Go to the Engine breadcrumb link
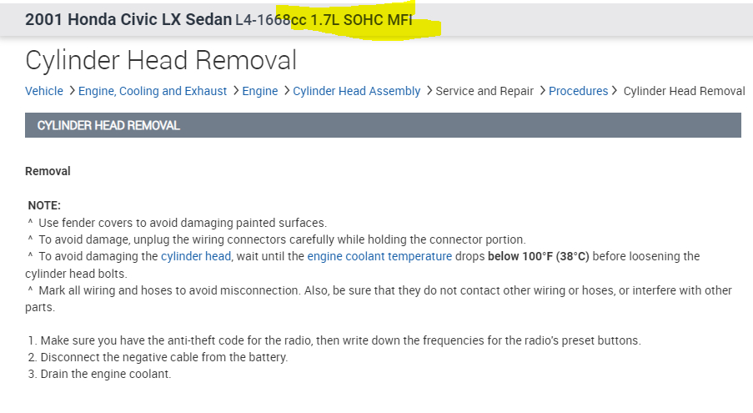 [259, 91]
